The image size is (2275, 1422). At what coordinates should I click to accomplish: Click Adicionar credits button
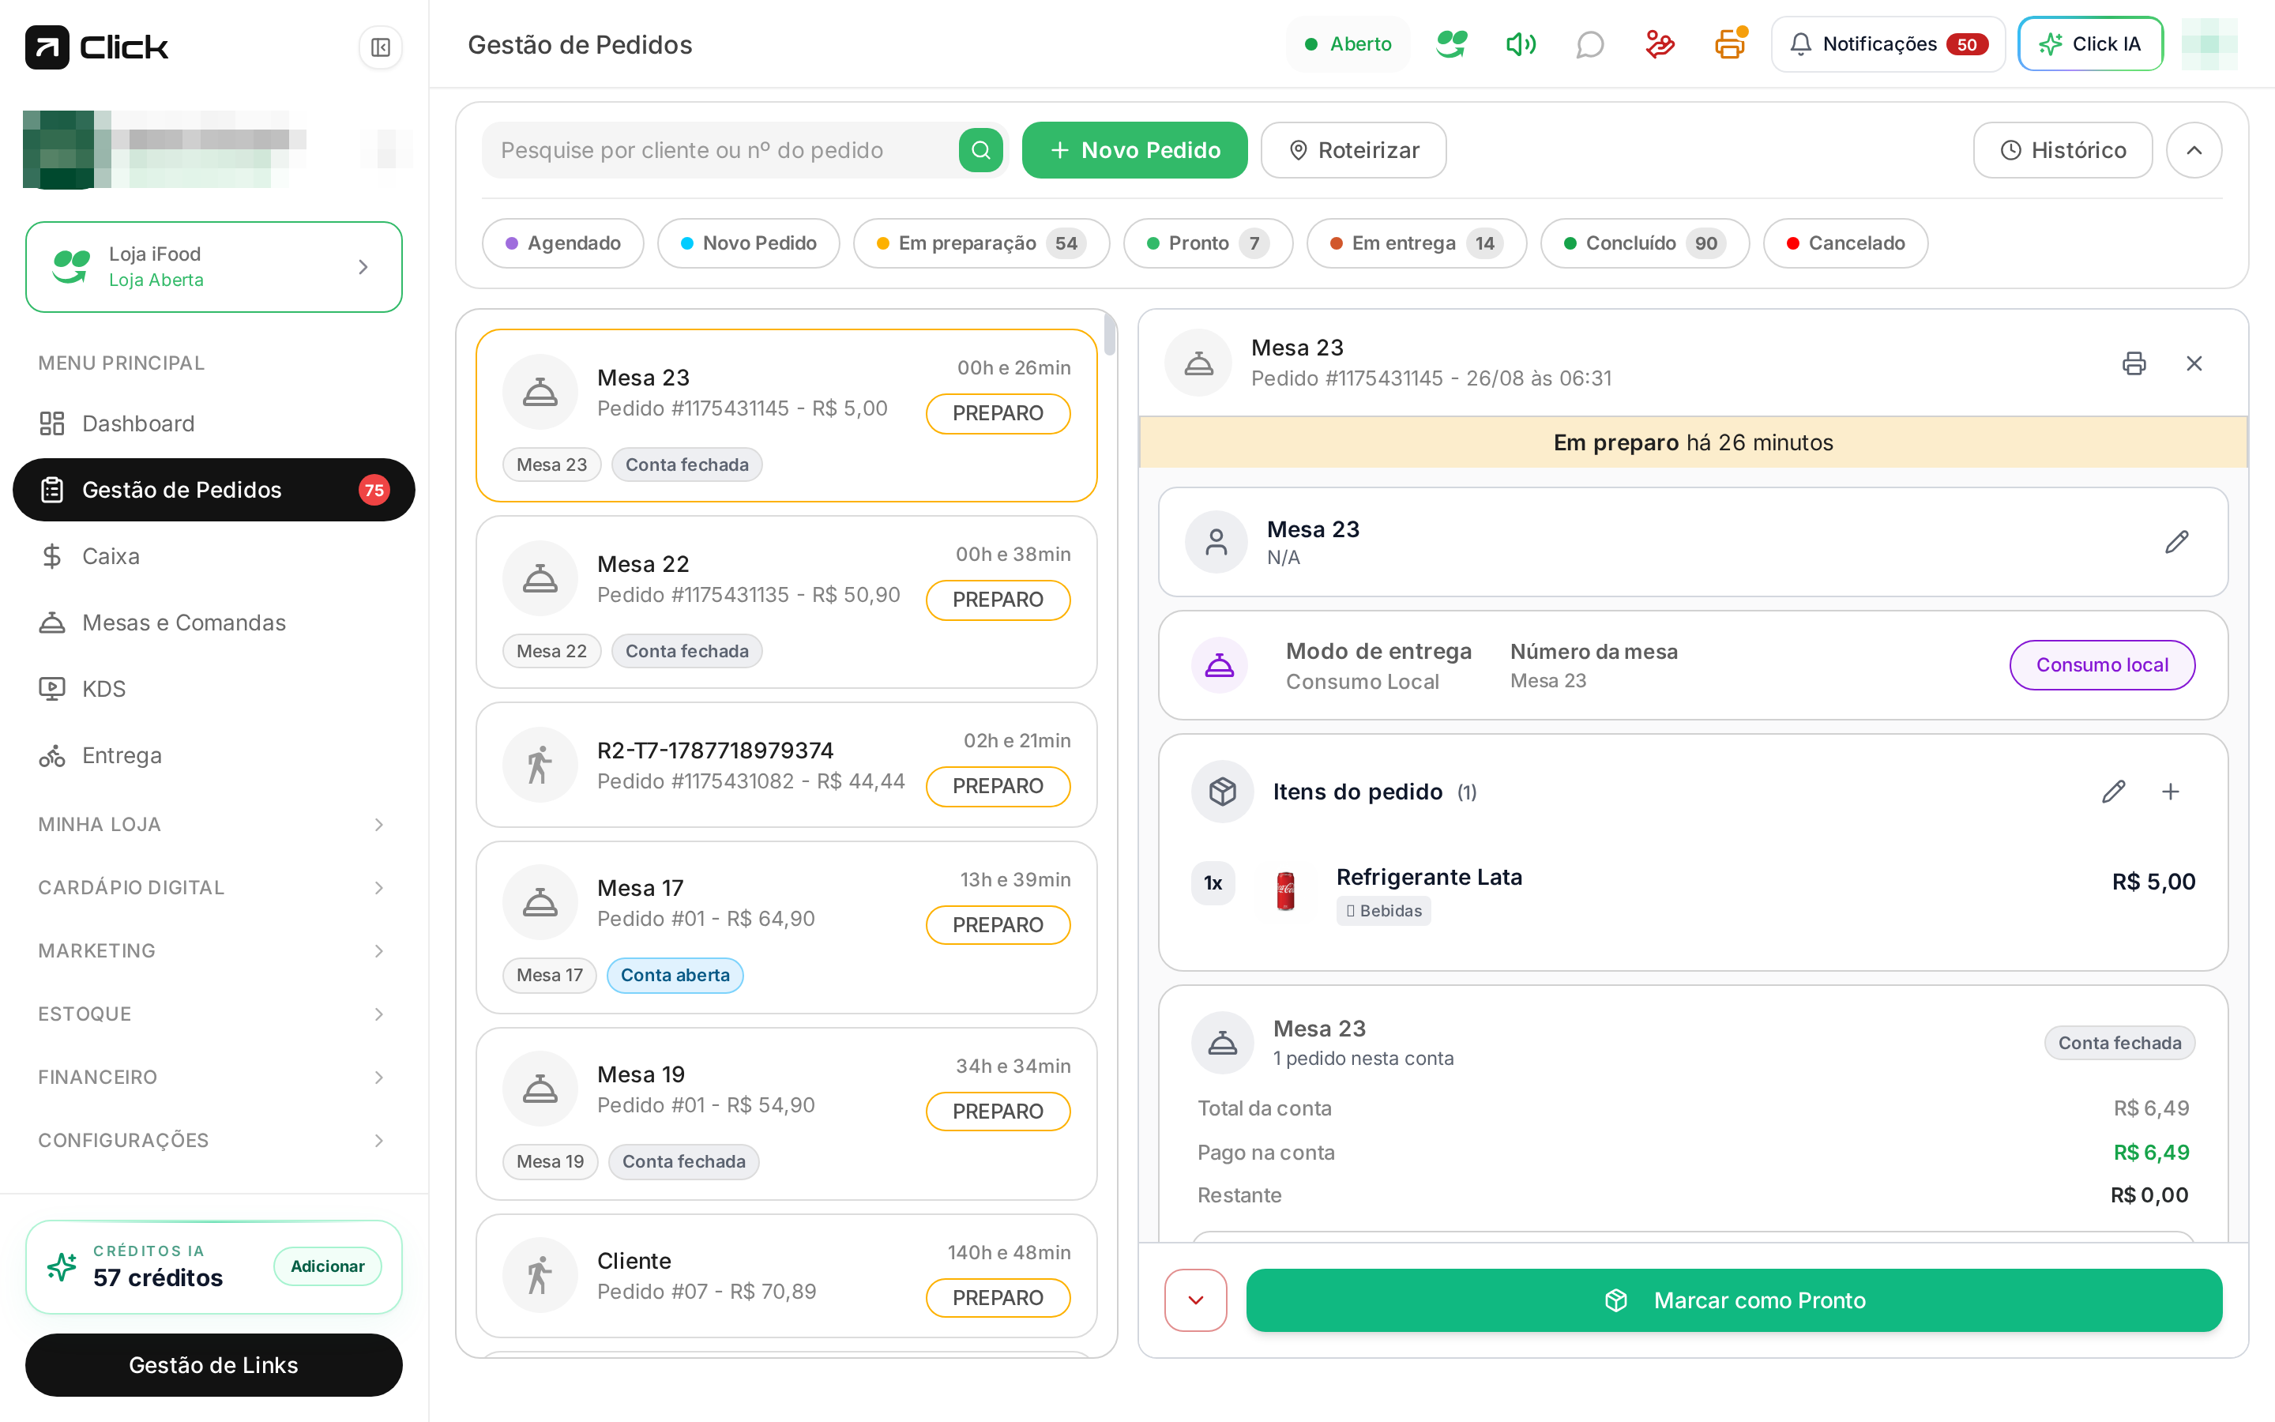[327, 1266]
